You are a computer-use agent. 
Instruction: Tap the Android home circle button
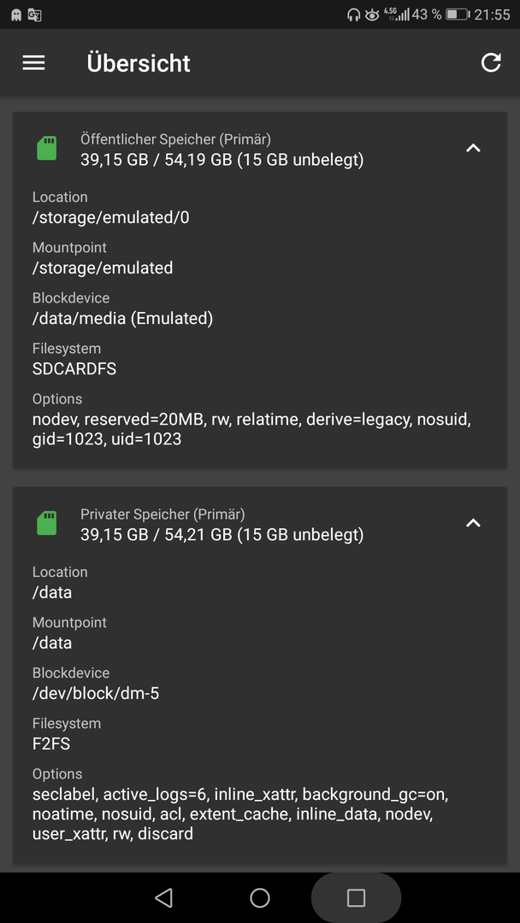coord(260,897)
